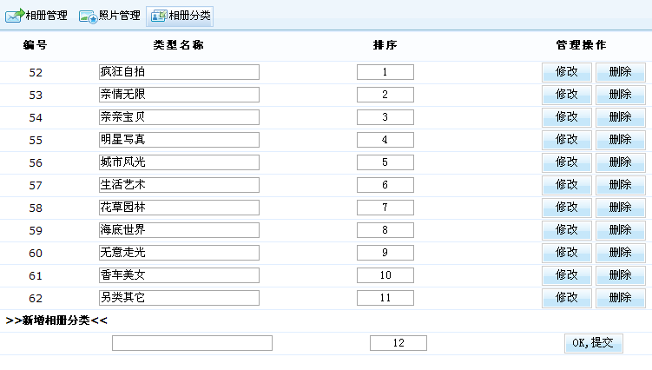Screen dimensions: 652x370
Task: Click sort order field for 花草园林
Action: [x=385, y=208]
